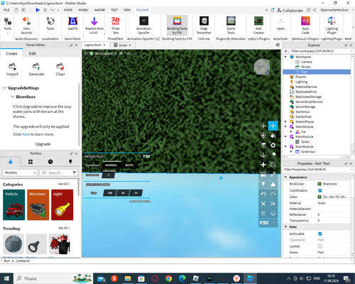
Task: Open Wall Creator plugin
Action: tap(258, 26)
